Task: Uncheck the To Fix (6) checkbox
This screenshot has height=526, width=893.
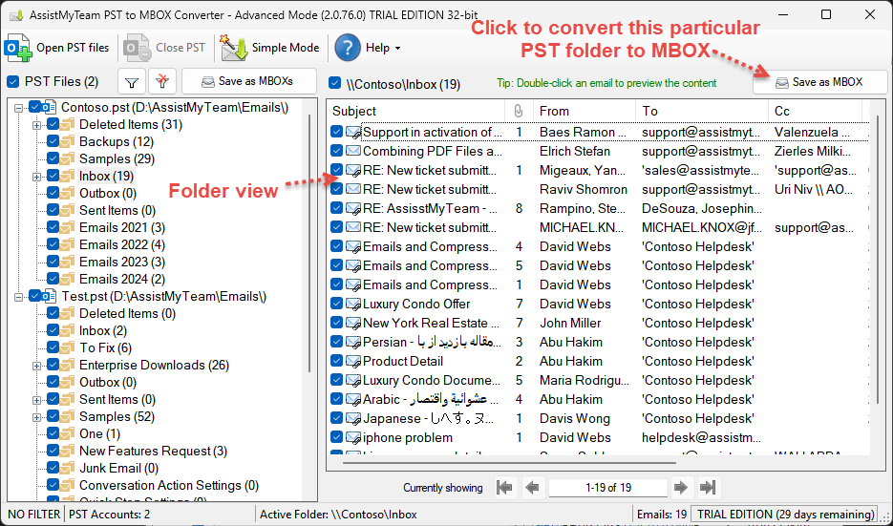Action: (x=53, y=347)
